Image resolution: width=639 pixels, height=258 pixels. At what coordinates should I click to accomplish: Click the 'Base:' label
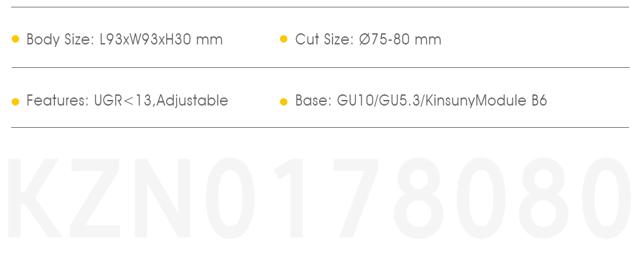coord(313,101)
